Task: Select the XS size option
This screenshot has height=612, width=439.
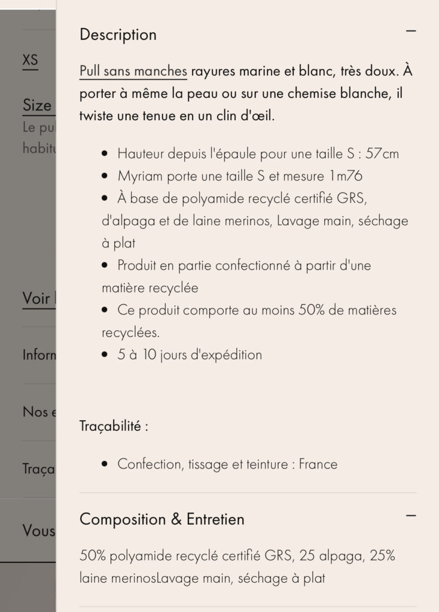Action: tap(30, 60)
